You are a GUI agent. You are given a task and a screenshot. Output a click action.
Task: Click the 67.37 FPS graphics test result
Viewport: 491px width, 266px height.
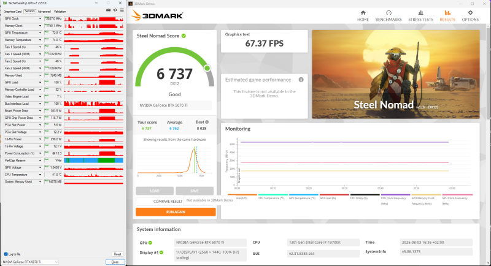coord(265,44)
